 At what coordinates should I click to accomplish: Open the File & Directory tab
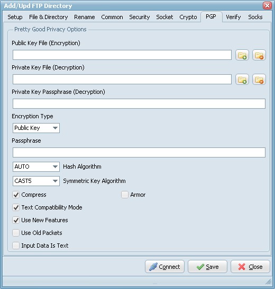[48, 17]
